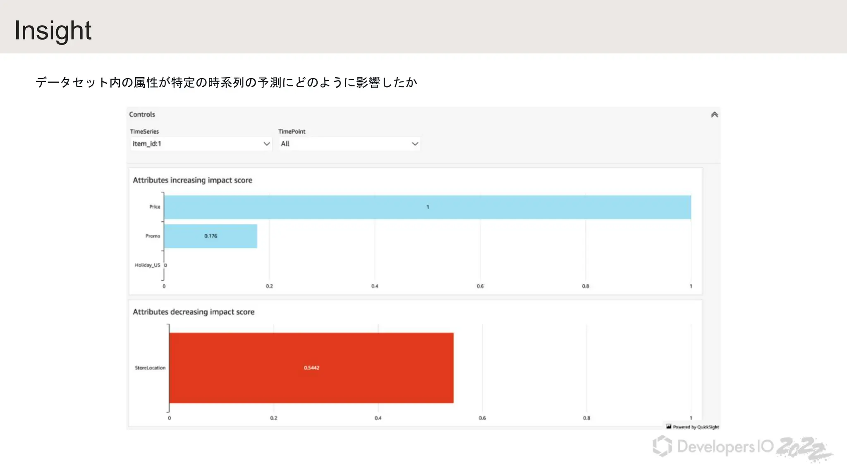The width and height of the screenshot is (847, 476).
Task: Click the Insight slide title
Action: [53, 31]
